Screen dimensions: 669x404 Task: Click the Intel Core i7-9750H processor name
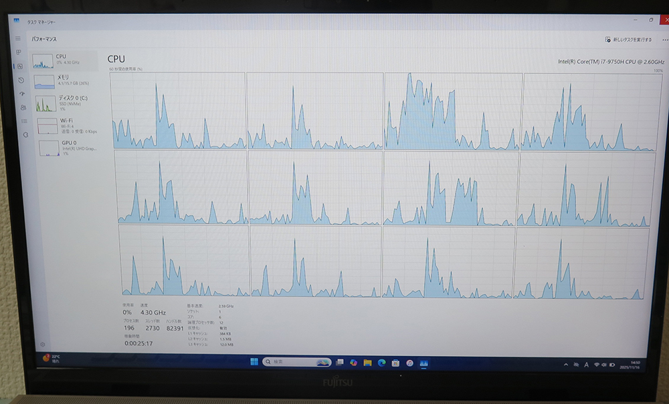(611, 61)
